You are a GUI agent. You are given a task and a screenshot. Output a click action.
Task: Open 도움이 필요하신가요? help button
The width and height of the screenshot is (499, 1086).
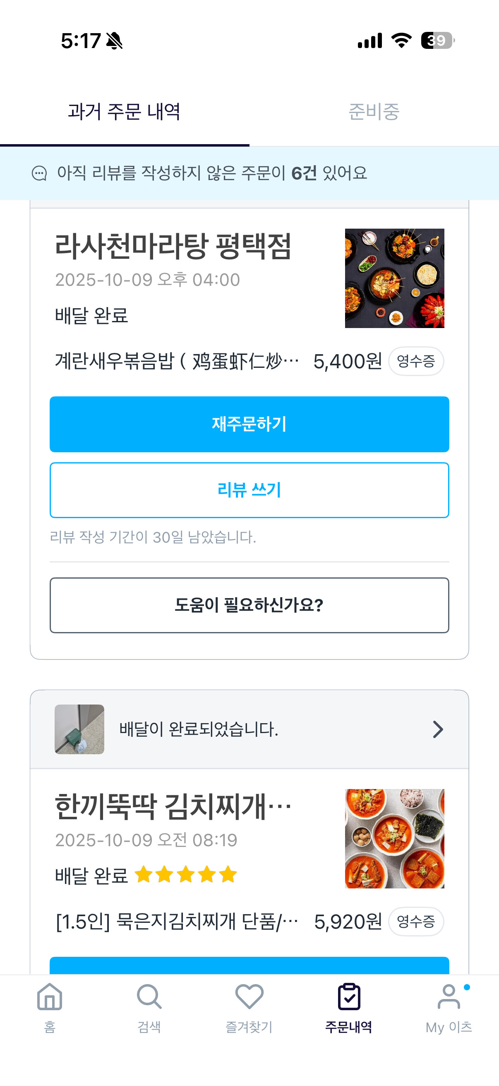(x=249, y=605)
